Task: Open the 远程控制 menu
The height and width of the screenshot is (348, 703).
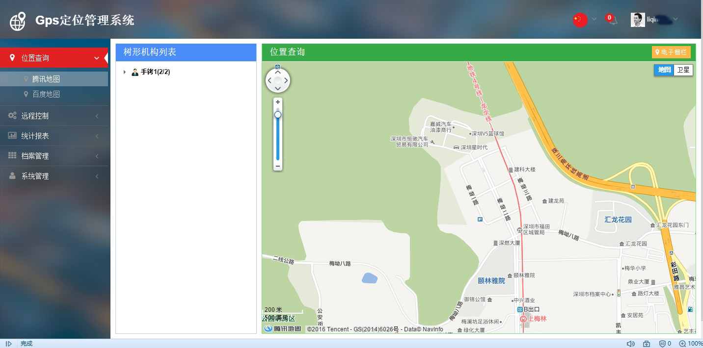Action: (x=54, y=116)
